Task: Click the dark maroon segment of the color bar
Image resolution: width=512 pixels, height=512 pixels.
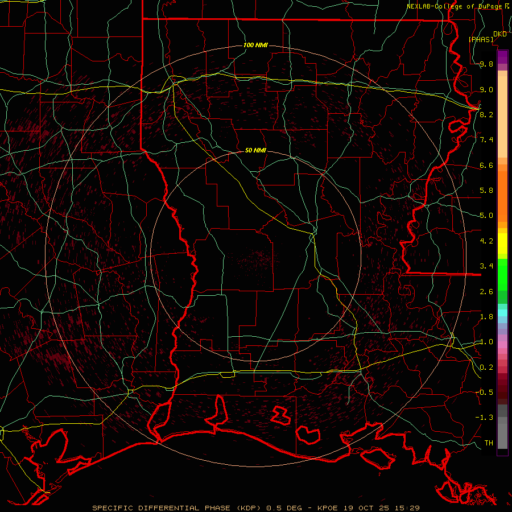Action: (502, 390)
